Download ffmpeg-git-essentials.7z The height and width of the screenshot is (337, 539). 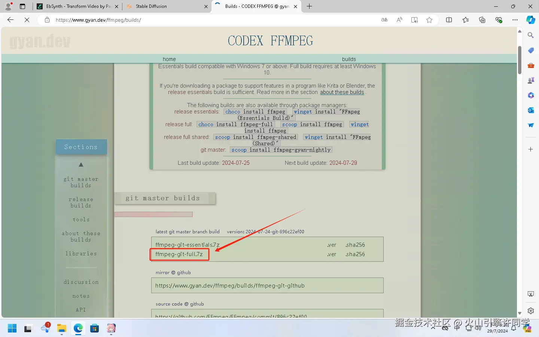coord(188,245)
